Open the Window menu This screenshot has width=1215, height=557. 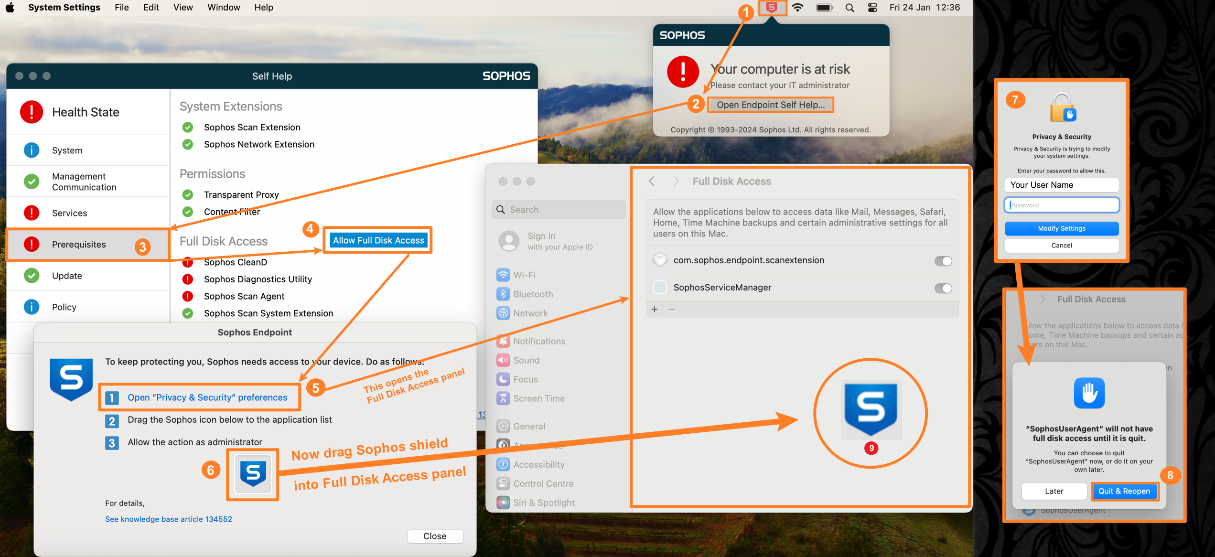coord(224,7)
